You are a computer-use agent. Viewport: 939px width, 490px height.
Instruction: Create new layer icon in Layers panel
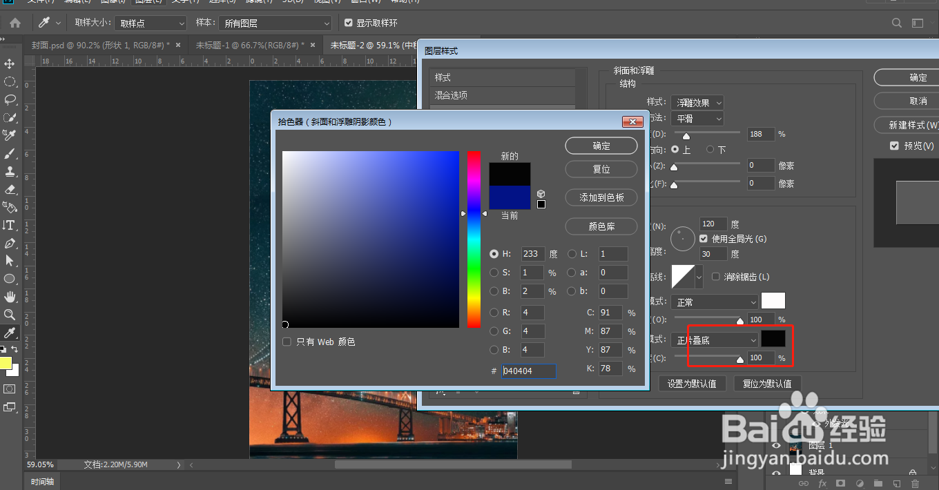pyautogui.click(x=896, y=483)
